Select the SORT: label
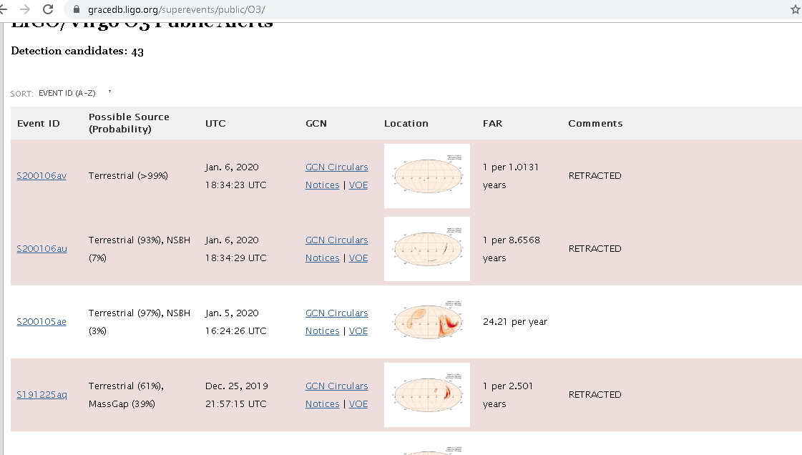This screenshot has height=455, width=802. pos(21,94)
